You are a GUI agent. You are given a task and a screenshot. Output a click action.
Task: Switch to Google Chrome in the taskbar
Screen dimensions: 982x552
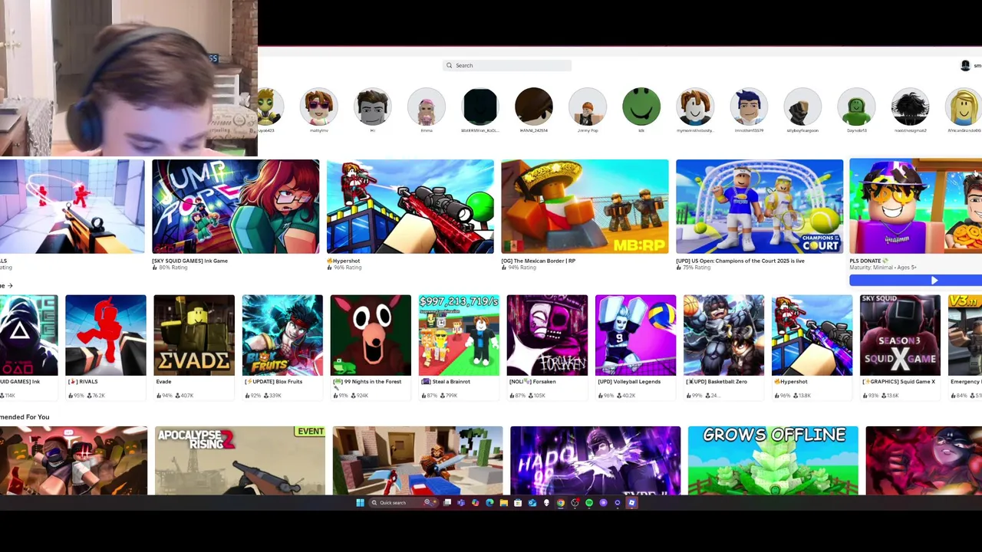point(561,503)
